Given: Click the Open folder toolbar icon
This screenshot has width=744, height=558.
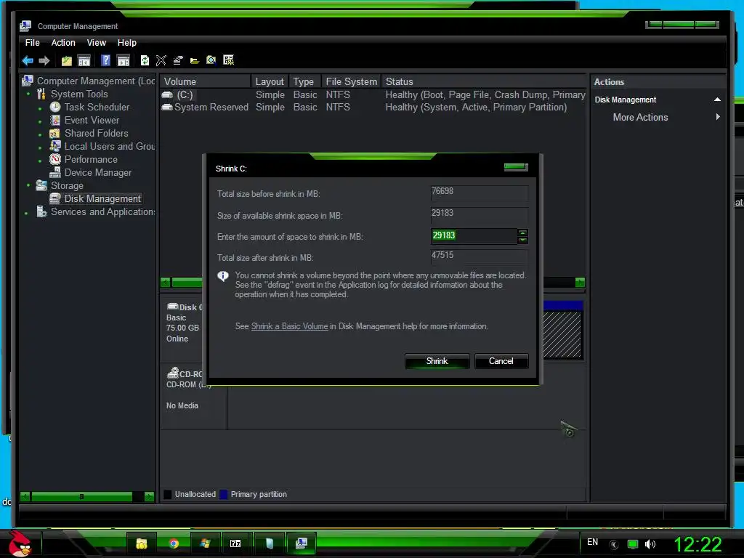Looking at the screenshot, I should [x=195, y=60].
